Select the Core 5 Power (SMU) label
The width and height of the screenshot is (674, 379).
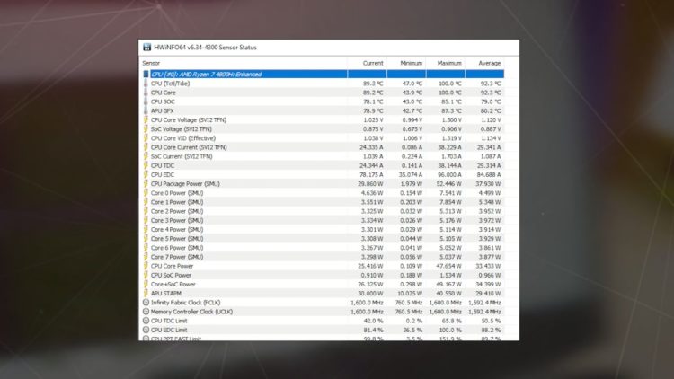pos(177,239)
